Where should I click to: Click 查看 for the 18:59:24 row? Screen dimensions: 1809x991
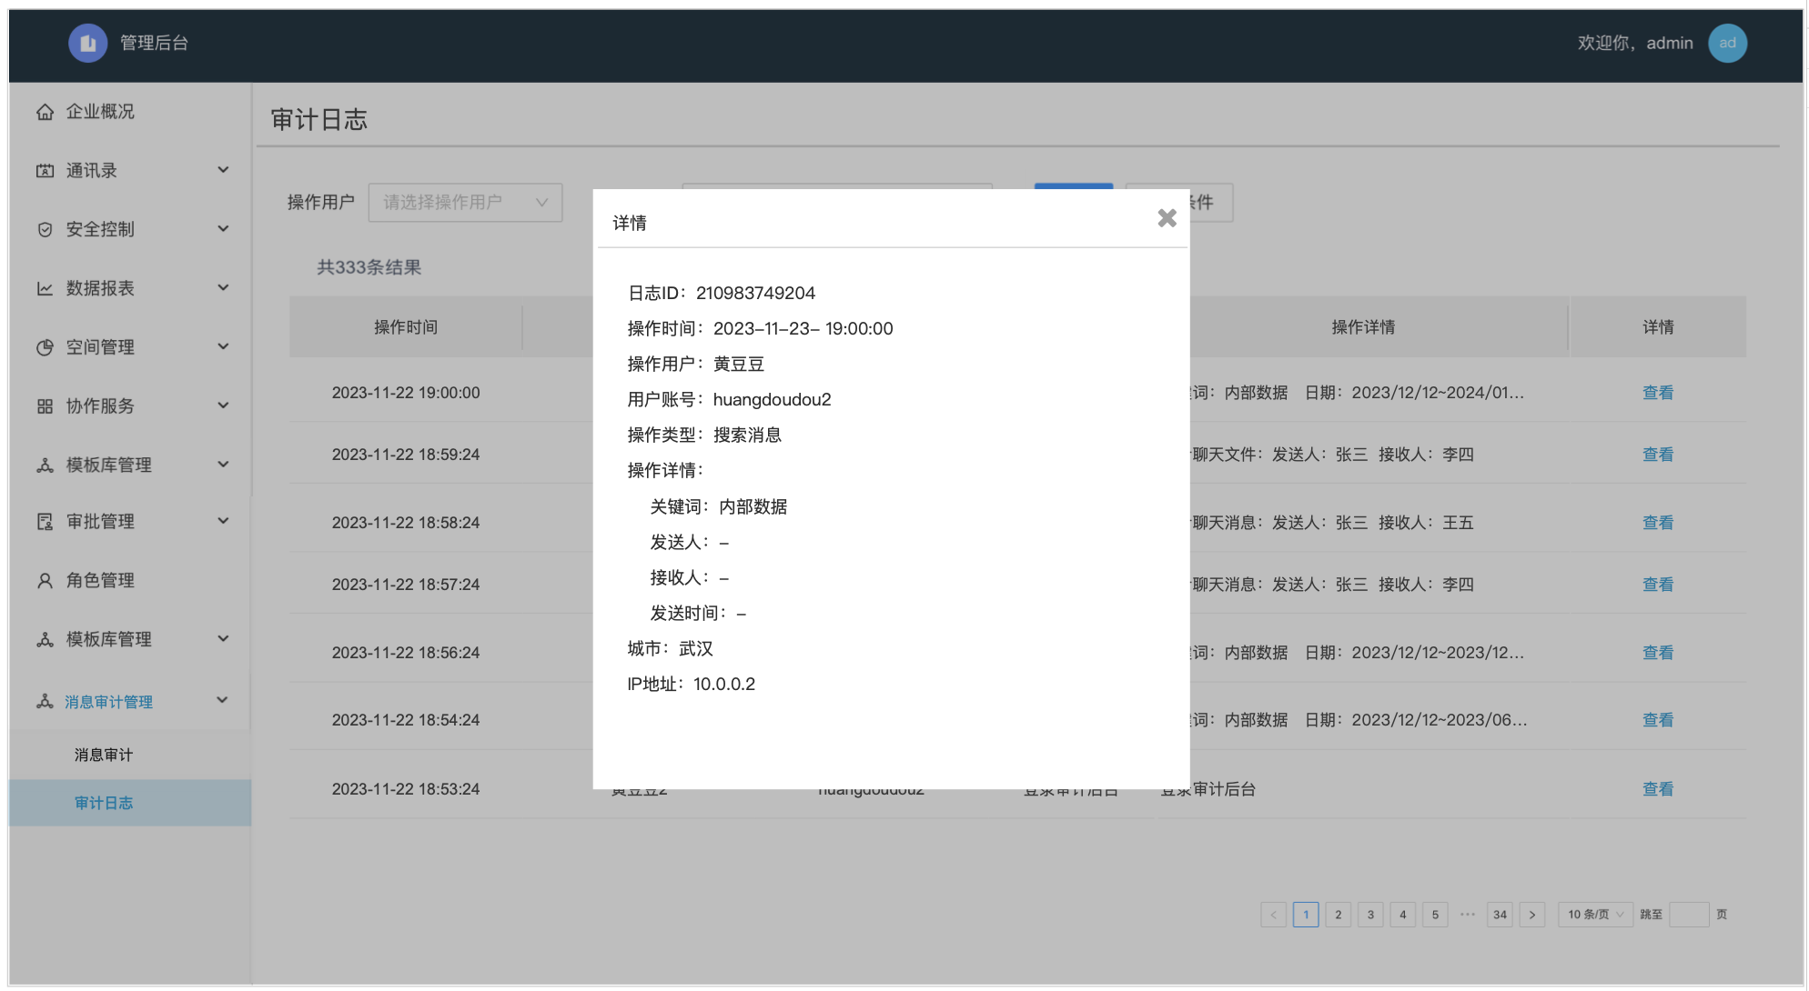tap(1657, 455)
